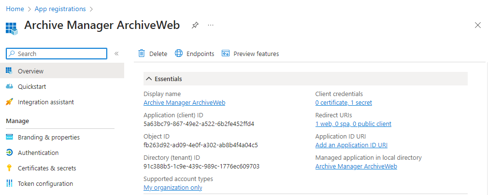Click the Certificates & secrets key icon
The height and width of the screenshot is (195, 488).
(9, 168)
